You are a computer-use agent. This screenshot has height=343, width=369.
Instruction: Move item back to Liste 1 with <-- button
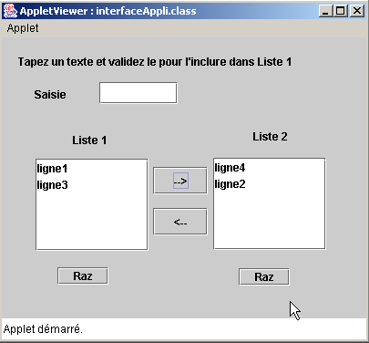coord(180,222)
